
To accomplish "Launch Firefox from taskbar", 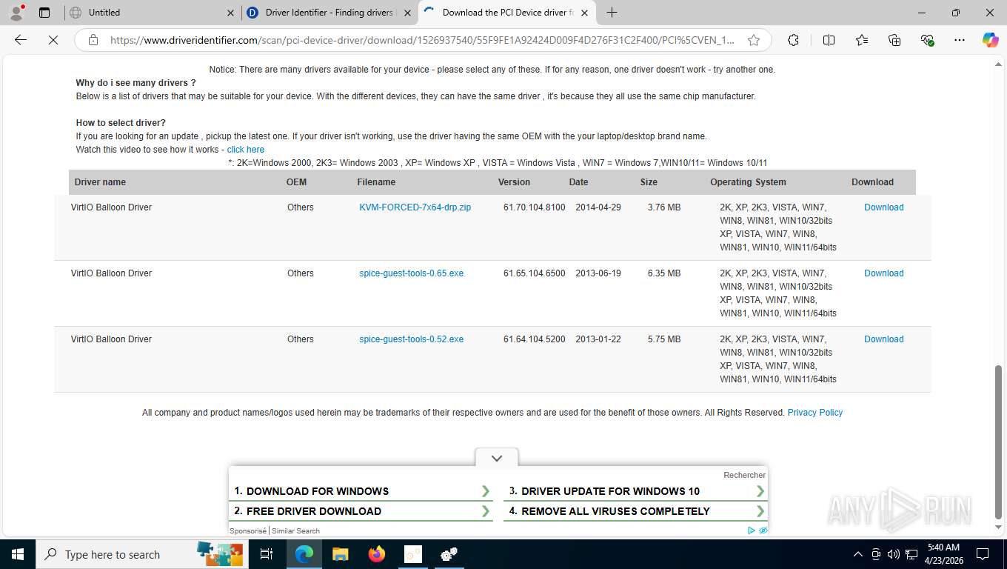I will [x=377, y=554].
